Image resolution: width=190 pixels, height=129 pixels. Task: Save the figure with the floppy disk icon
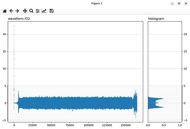[51, 11]
